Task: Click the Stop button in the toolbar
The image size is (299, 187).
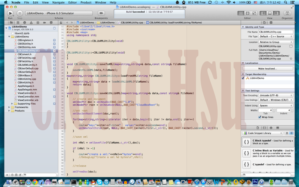Action: click(20, 13)
